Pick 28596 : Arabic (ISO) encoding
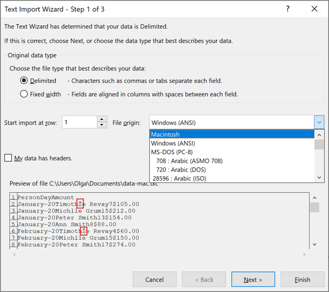This screenshot has width=329, height=292. click(x=232, y=178)
